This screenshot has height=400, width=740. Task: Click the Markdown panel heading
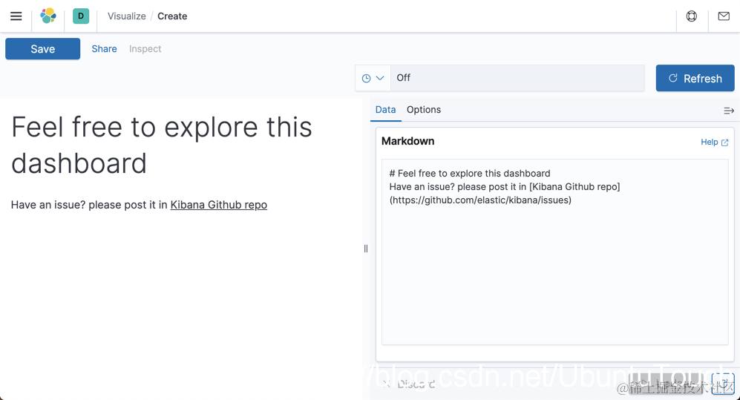tap(407, 141)
